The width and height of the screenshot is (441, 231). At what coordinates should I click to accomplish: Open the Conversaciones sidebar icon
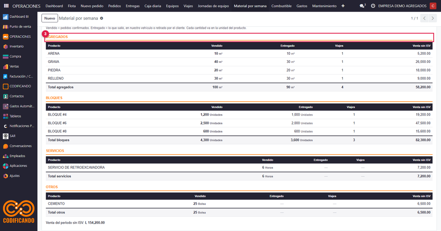5,146
